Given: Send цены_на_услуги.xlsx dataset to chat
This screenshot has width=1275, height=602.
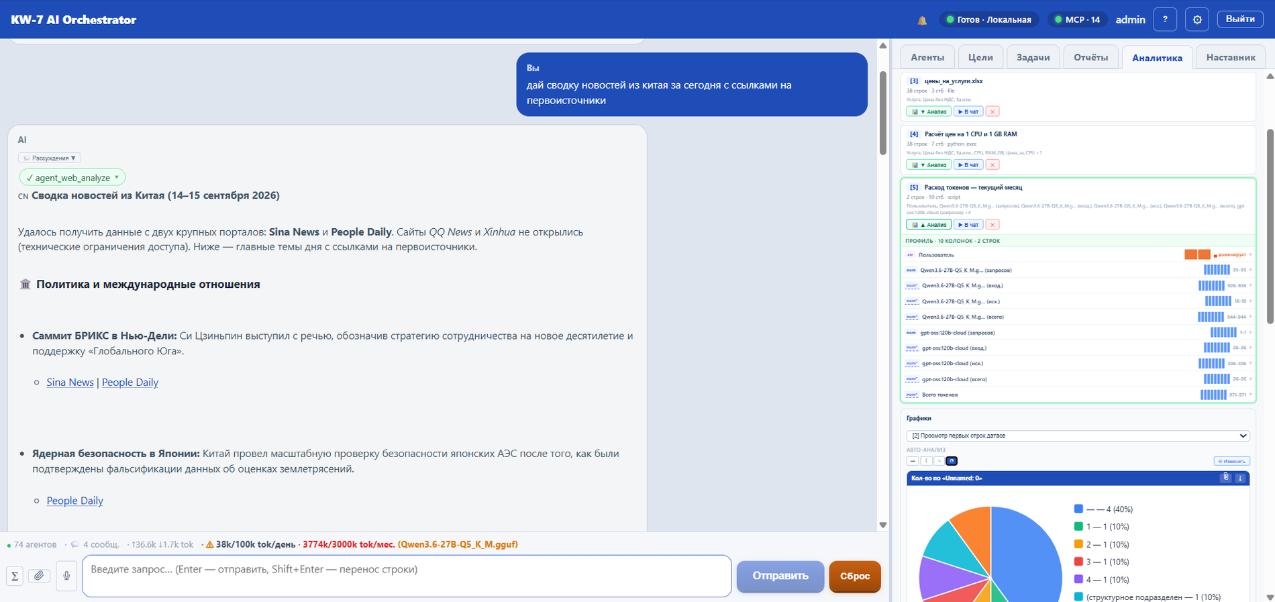Looking at the screenshot, I should (968, 111).
